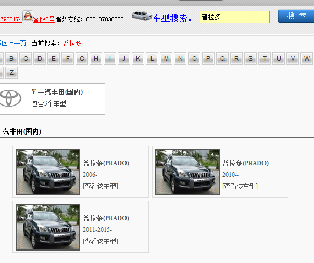314x263 pixels.
Task: Filter by letter S
Action: pos(250,59)
